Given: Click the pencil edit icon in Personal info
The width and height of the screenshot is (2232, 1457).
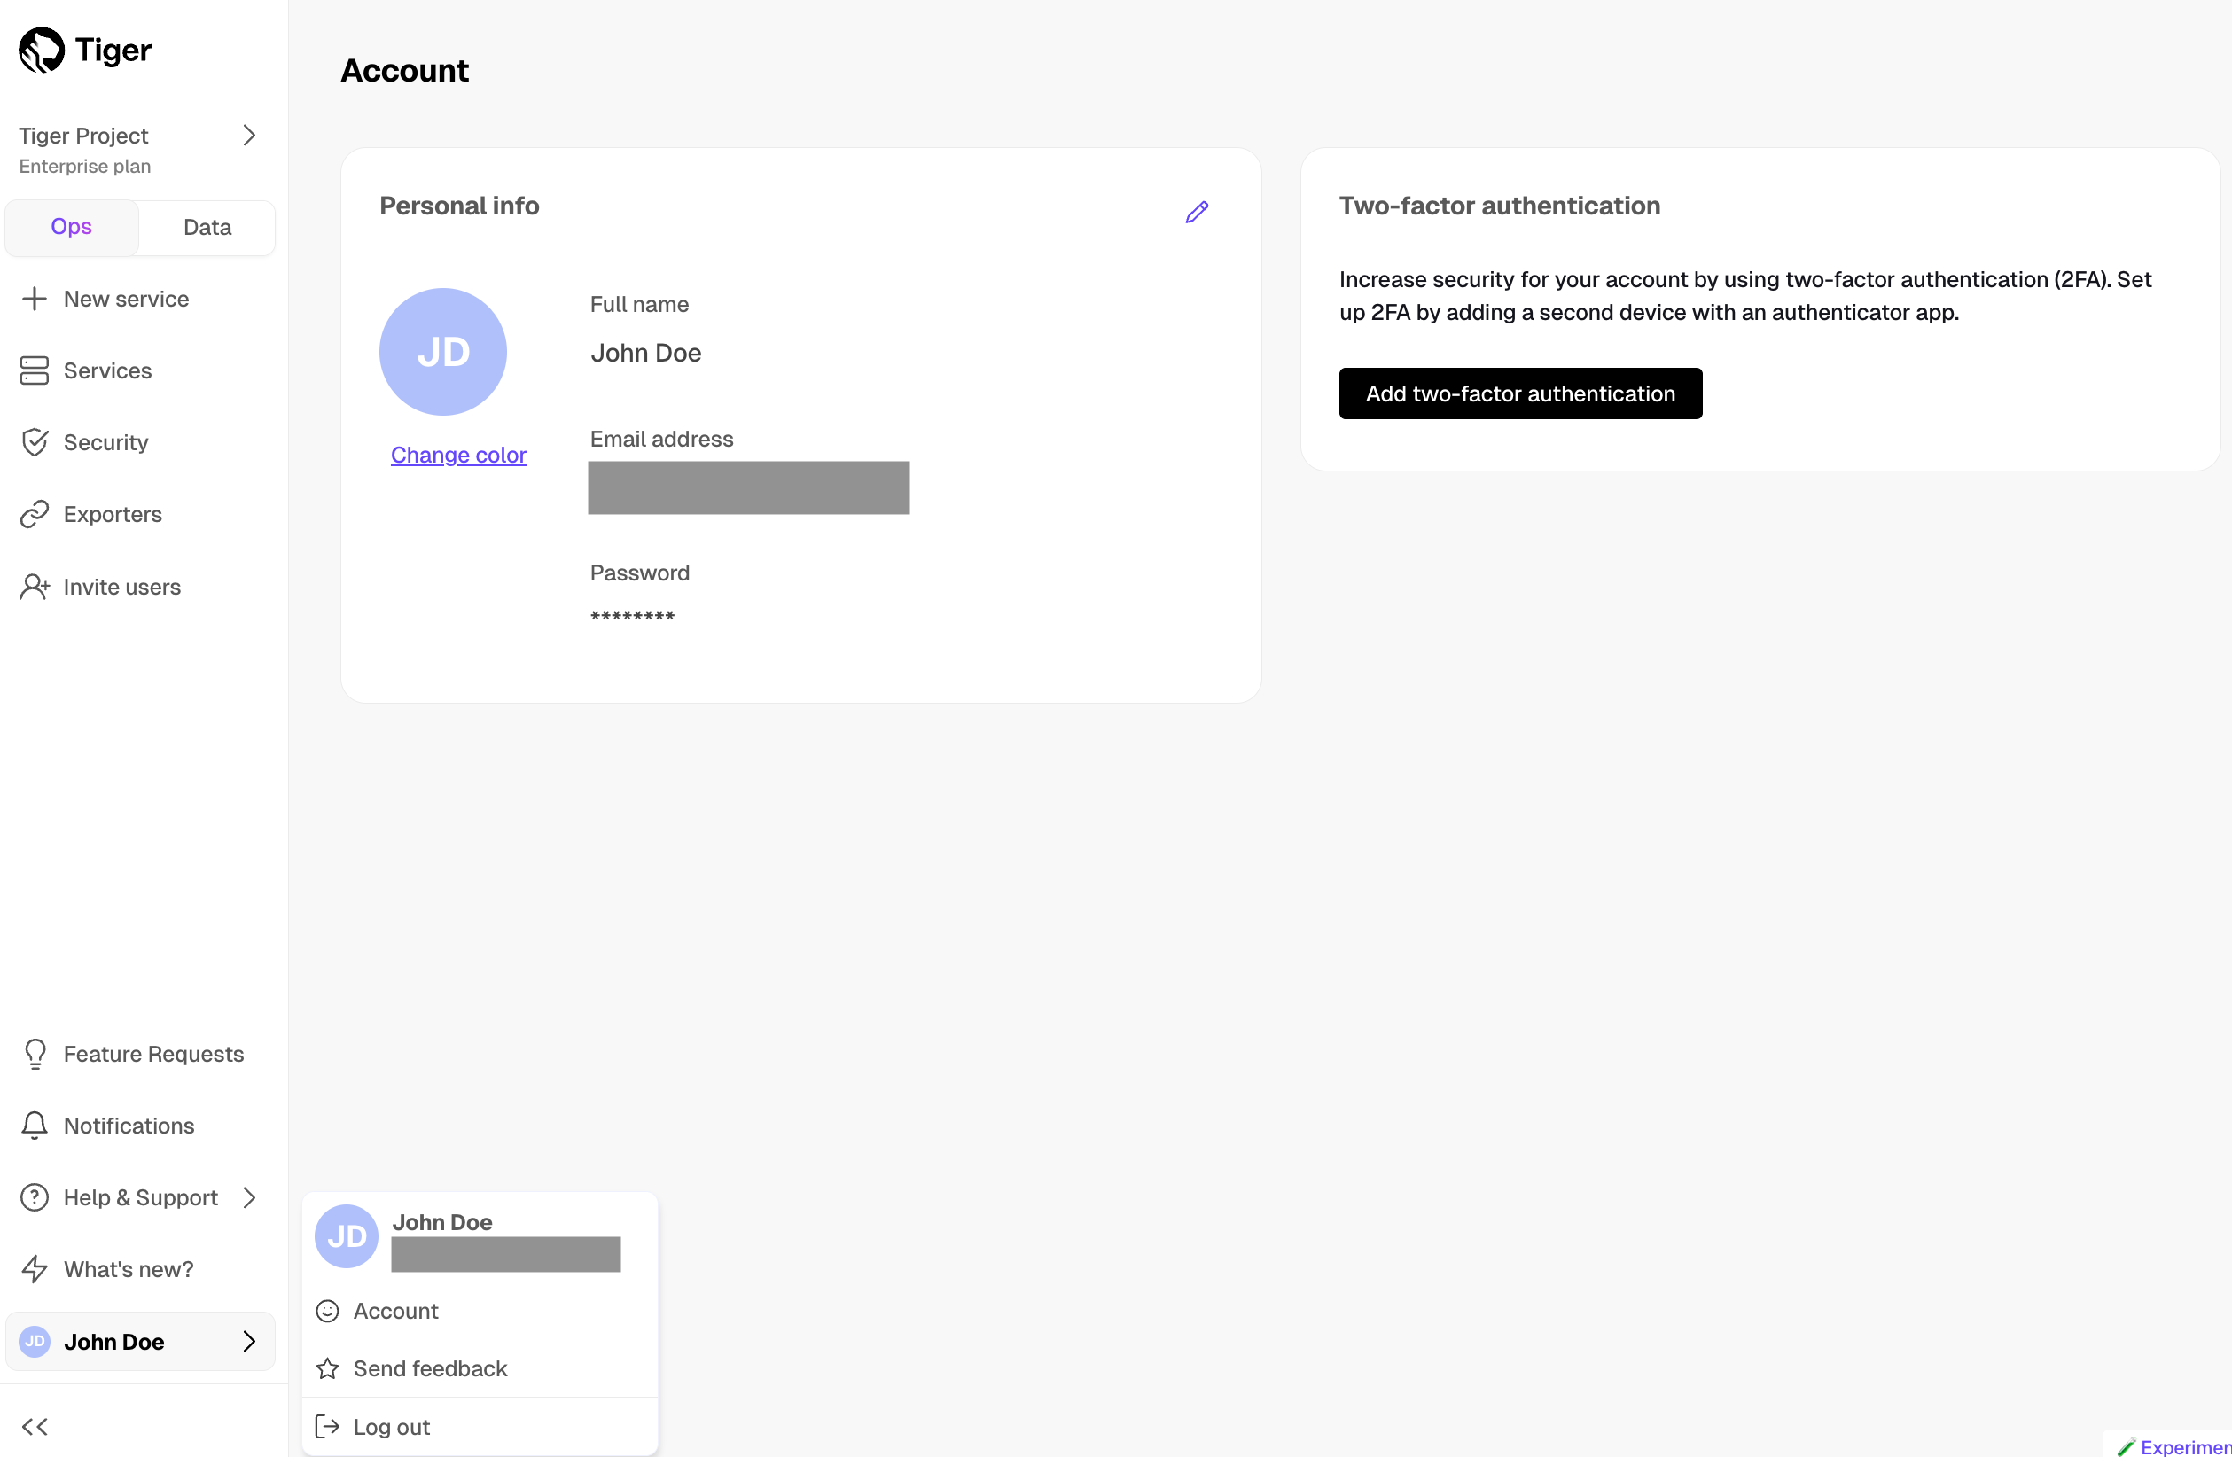Looking at the screenshot, I should coord(1197,212).
